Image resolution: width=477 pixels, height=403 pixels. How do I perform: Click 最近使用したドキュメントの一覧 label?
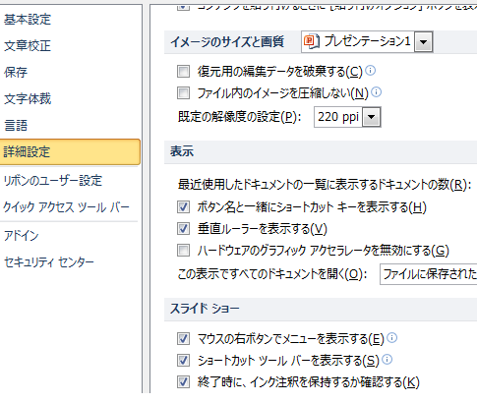tap(325, 185)
